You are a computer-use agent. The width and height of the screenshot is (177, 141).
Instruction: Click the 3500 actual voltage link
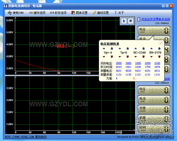click(119, 63)
